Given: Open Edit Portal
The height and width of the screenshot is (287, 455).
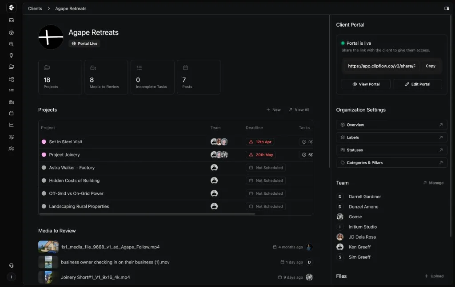Looking at the screenshot, I should pos(418,84).
